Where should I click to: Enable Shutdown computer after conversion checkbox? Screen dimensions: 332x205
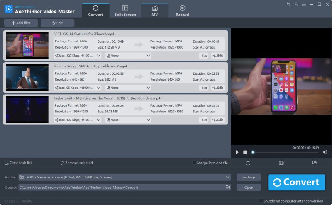pyautogui.click(x=261, y=201)
